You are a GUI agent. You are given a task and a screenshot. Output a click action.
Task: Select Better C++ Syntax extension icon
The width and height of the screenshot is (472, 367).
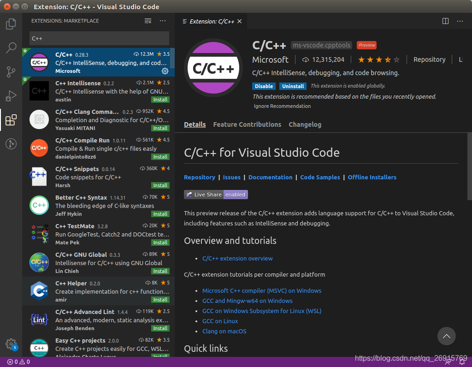tap(39, 205)
